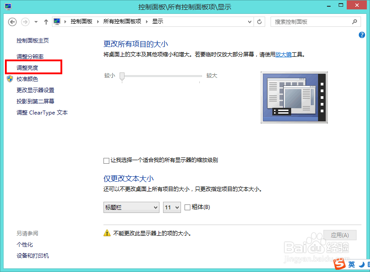Click the shield icon beside 校准颜色
370x272 pixels.
[10, 79]
